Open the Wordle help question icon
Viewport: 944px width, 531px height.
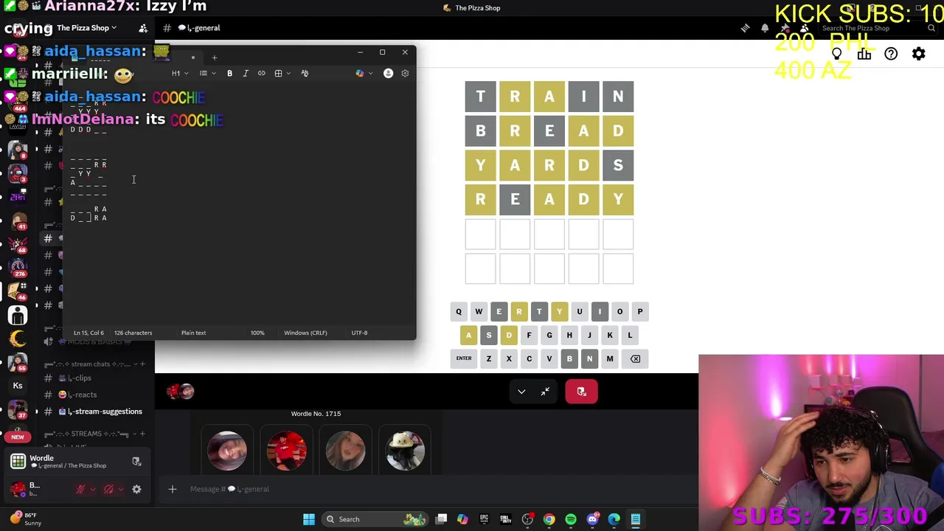tap(891, 54)
